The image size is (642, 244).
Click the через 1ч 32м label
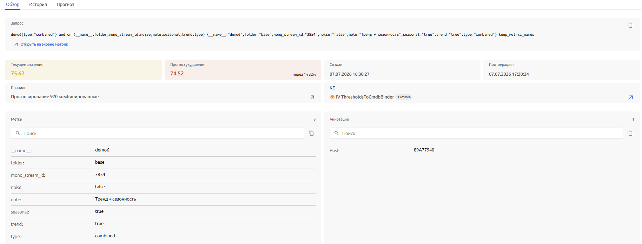pos(304,74)
